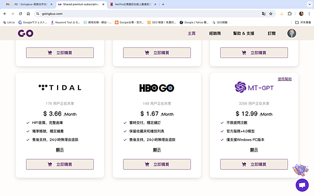Image resolution: width=314 pixels, height=196 pixels.
Task: Go back with browser back arrow
Action: pyautogui.click(x=5, y=14)
